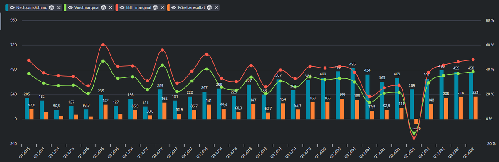Hide the Vinstmarginal series with eye icon

[x=70, y=7]
